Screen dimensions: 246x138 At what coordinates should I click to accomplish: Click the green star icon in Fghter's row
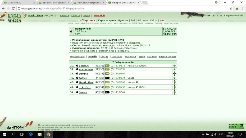(x=175, y=78)
